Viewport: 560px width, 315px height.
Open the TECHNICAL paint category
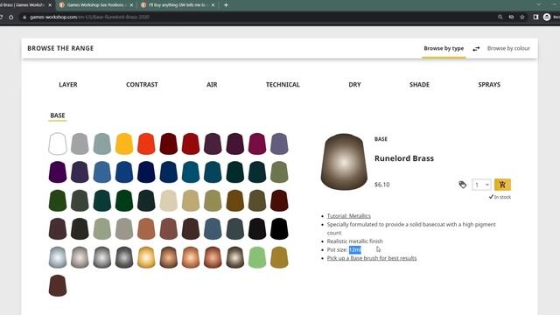pos(283,85)
